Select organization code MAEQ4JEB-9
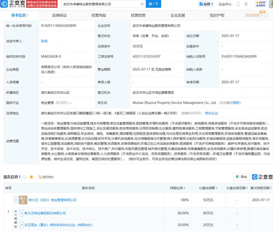This screenshot has width=273, height=232. (x=51, y=57)
